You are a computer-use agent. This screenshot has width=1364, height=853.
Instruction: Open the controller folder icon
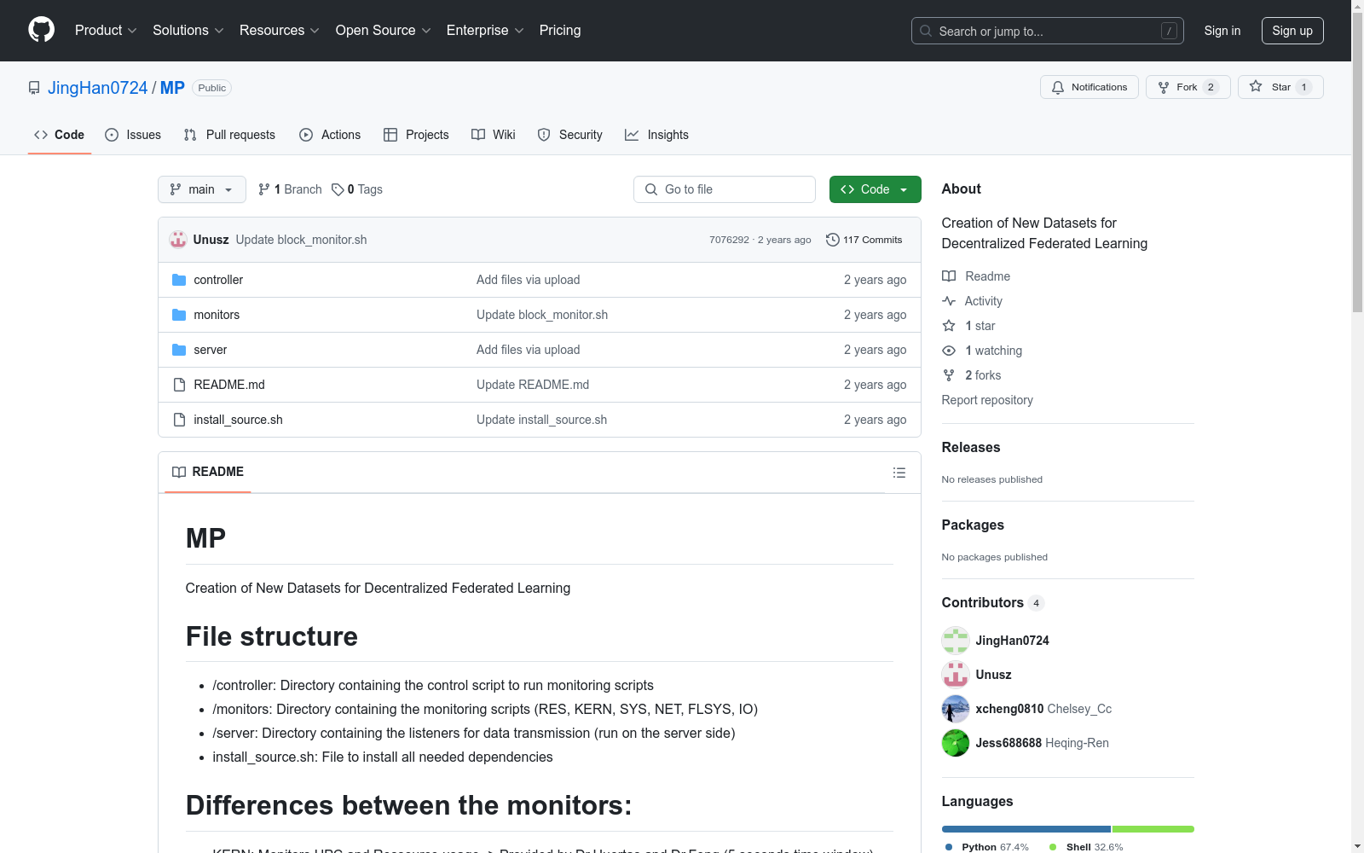click(179, 280)
